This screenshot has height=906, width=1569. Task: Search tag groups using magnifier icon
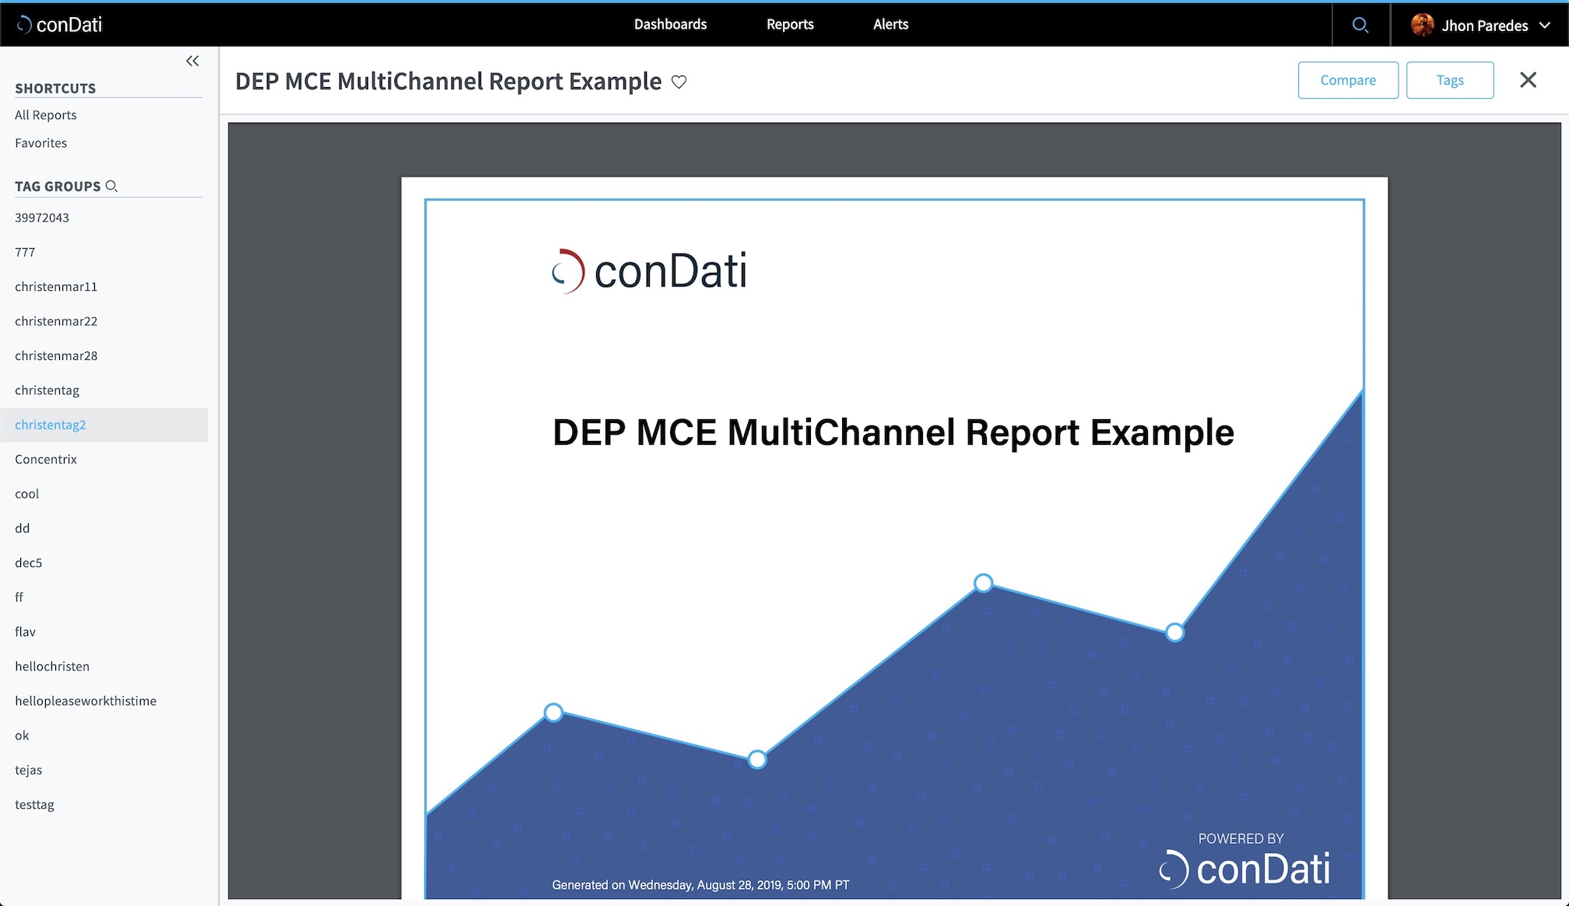pos(111,186)
